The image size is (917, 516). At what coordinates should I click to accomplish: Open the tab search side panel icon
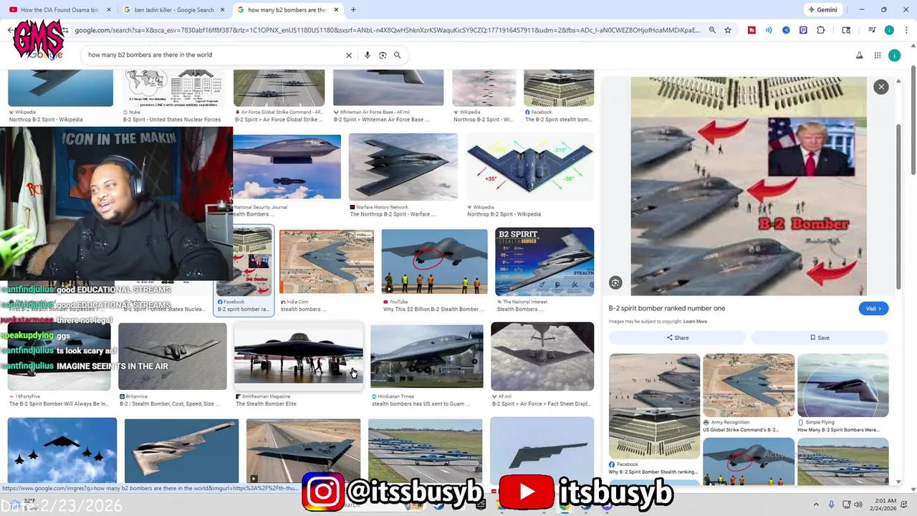coord(846,30)
